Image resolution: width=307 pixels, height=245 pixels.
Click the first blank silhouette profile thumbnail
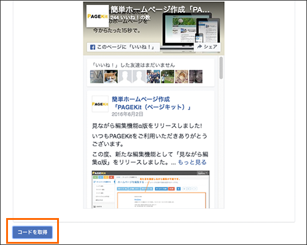coord(125,77)
